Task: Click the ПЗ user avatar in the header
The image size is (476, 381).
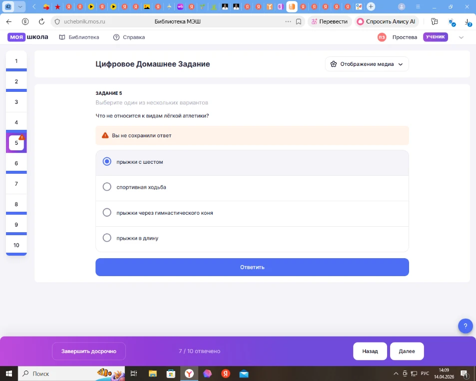Action: click(x=382, y=37)
